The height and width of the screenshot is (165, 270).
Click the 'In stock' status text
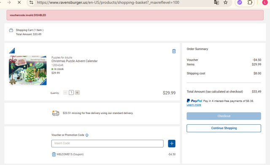pyautogui.click(x=59, y=69)
